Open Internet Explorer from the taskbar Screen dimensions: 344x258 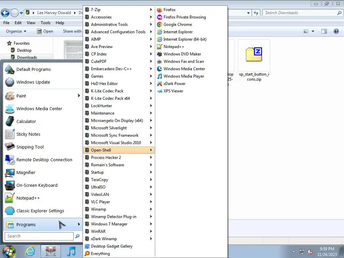(30, 251)
